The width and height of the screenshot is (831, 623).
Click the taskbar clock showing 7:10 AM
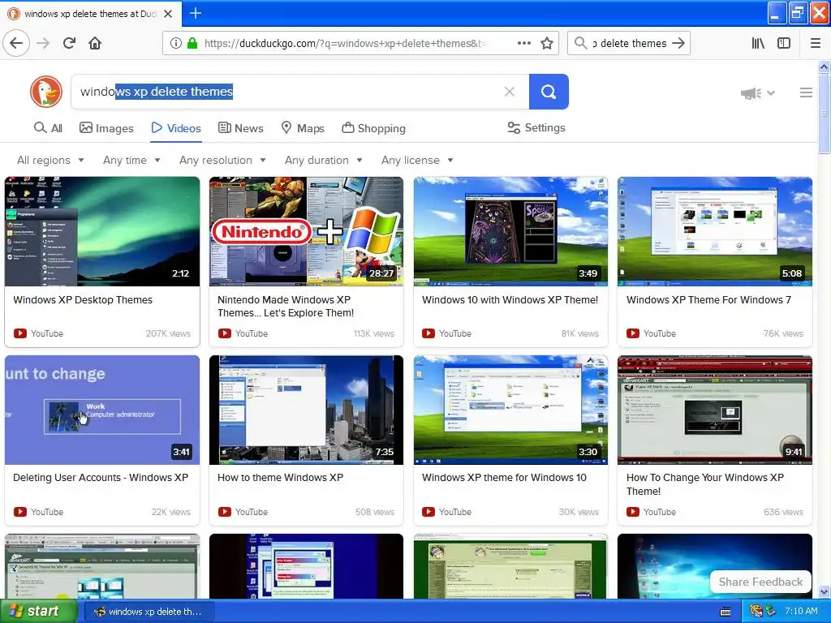(801, 611)
